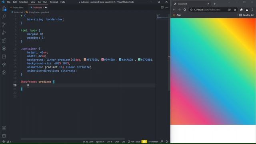This screenshot has height=144, width=256.
Task: Open the Edit menu
Action: coord(15,2)
